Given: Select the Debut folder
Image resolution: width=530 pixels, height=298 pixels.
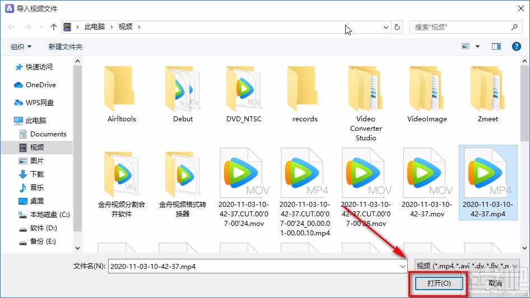Looking at the screenshot, I should point(183,94).
